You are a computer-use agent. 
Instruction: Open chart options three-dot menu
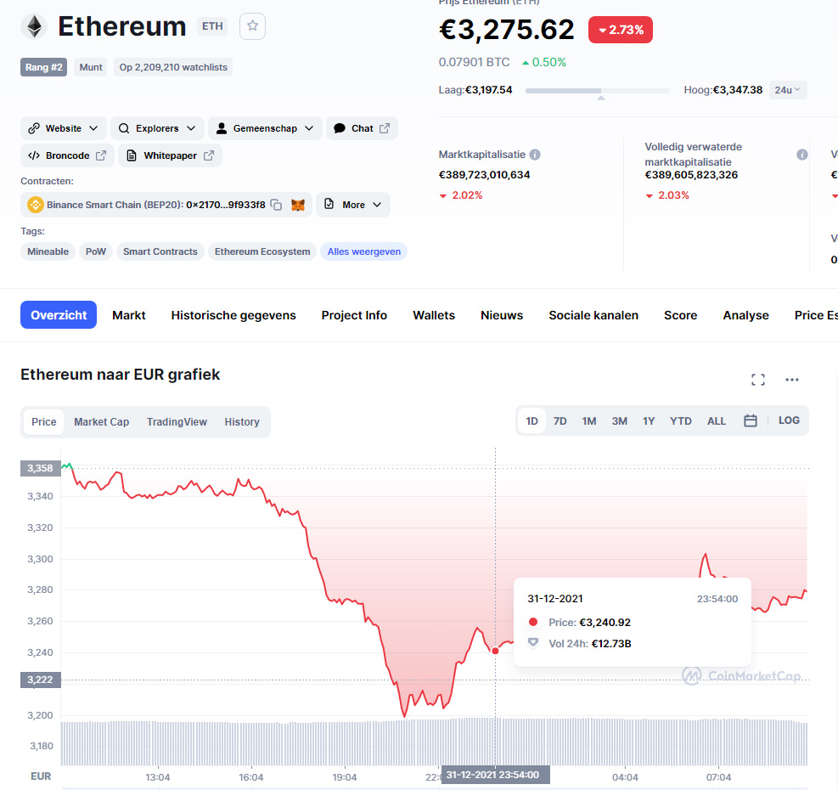[791, 380]
